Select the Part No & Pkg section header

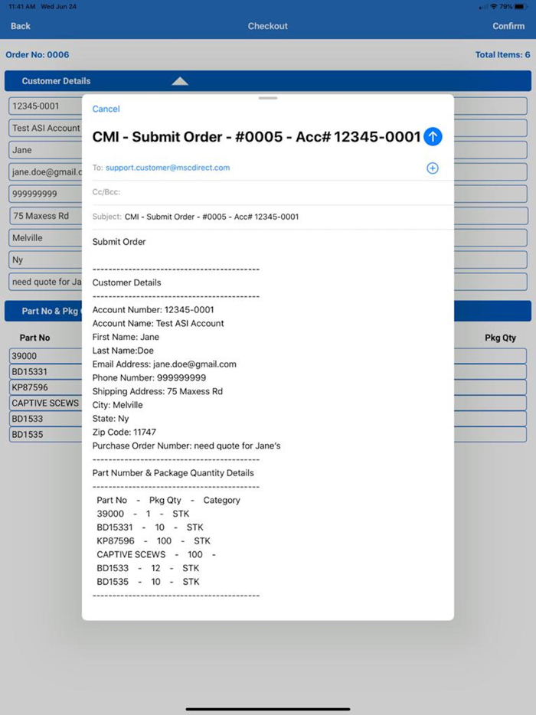point(268,311)
